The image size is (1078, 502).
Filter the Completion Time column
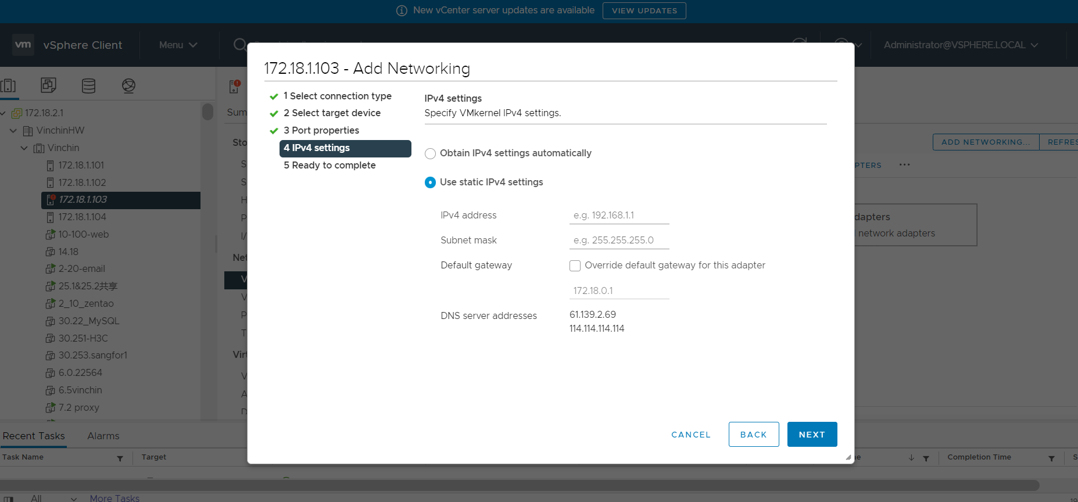click(x=1051, y=458)
